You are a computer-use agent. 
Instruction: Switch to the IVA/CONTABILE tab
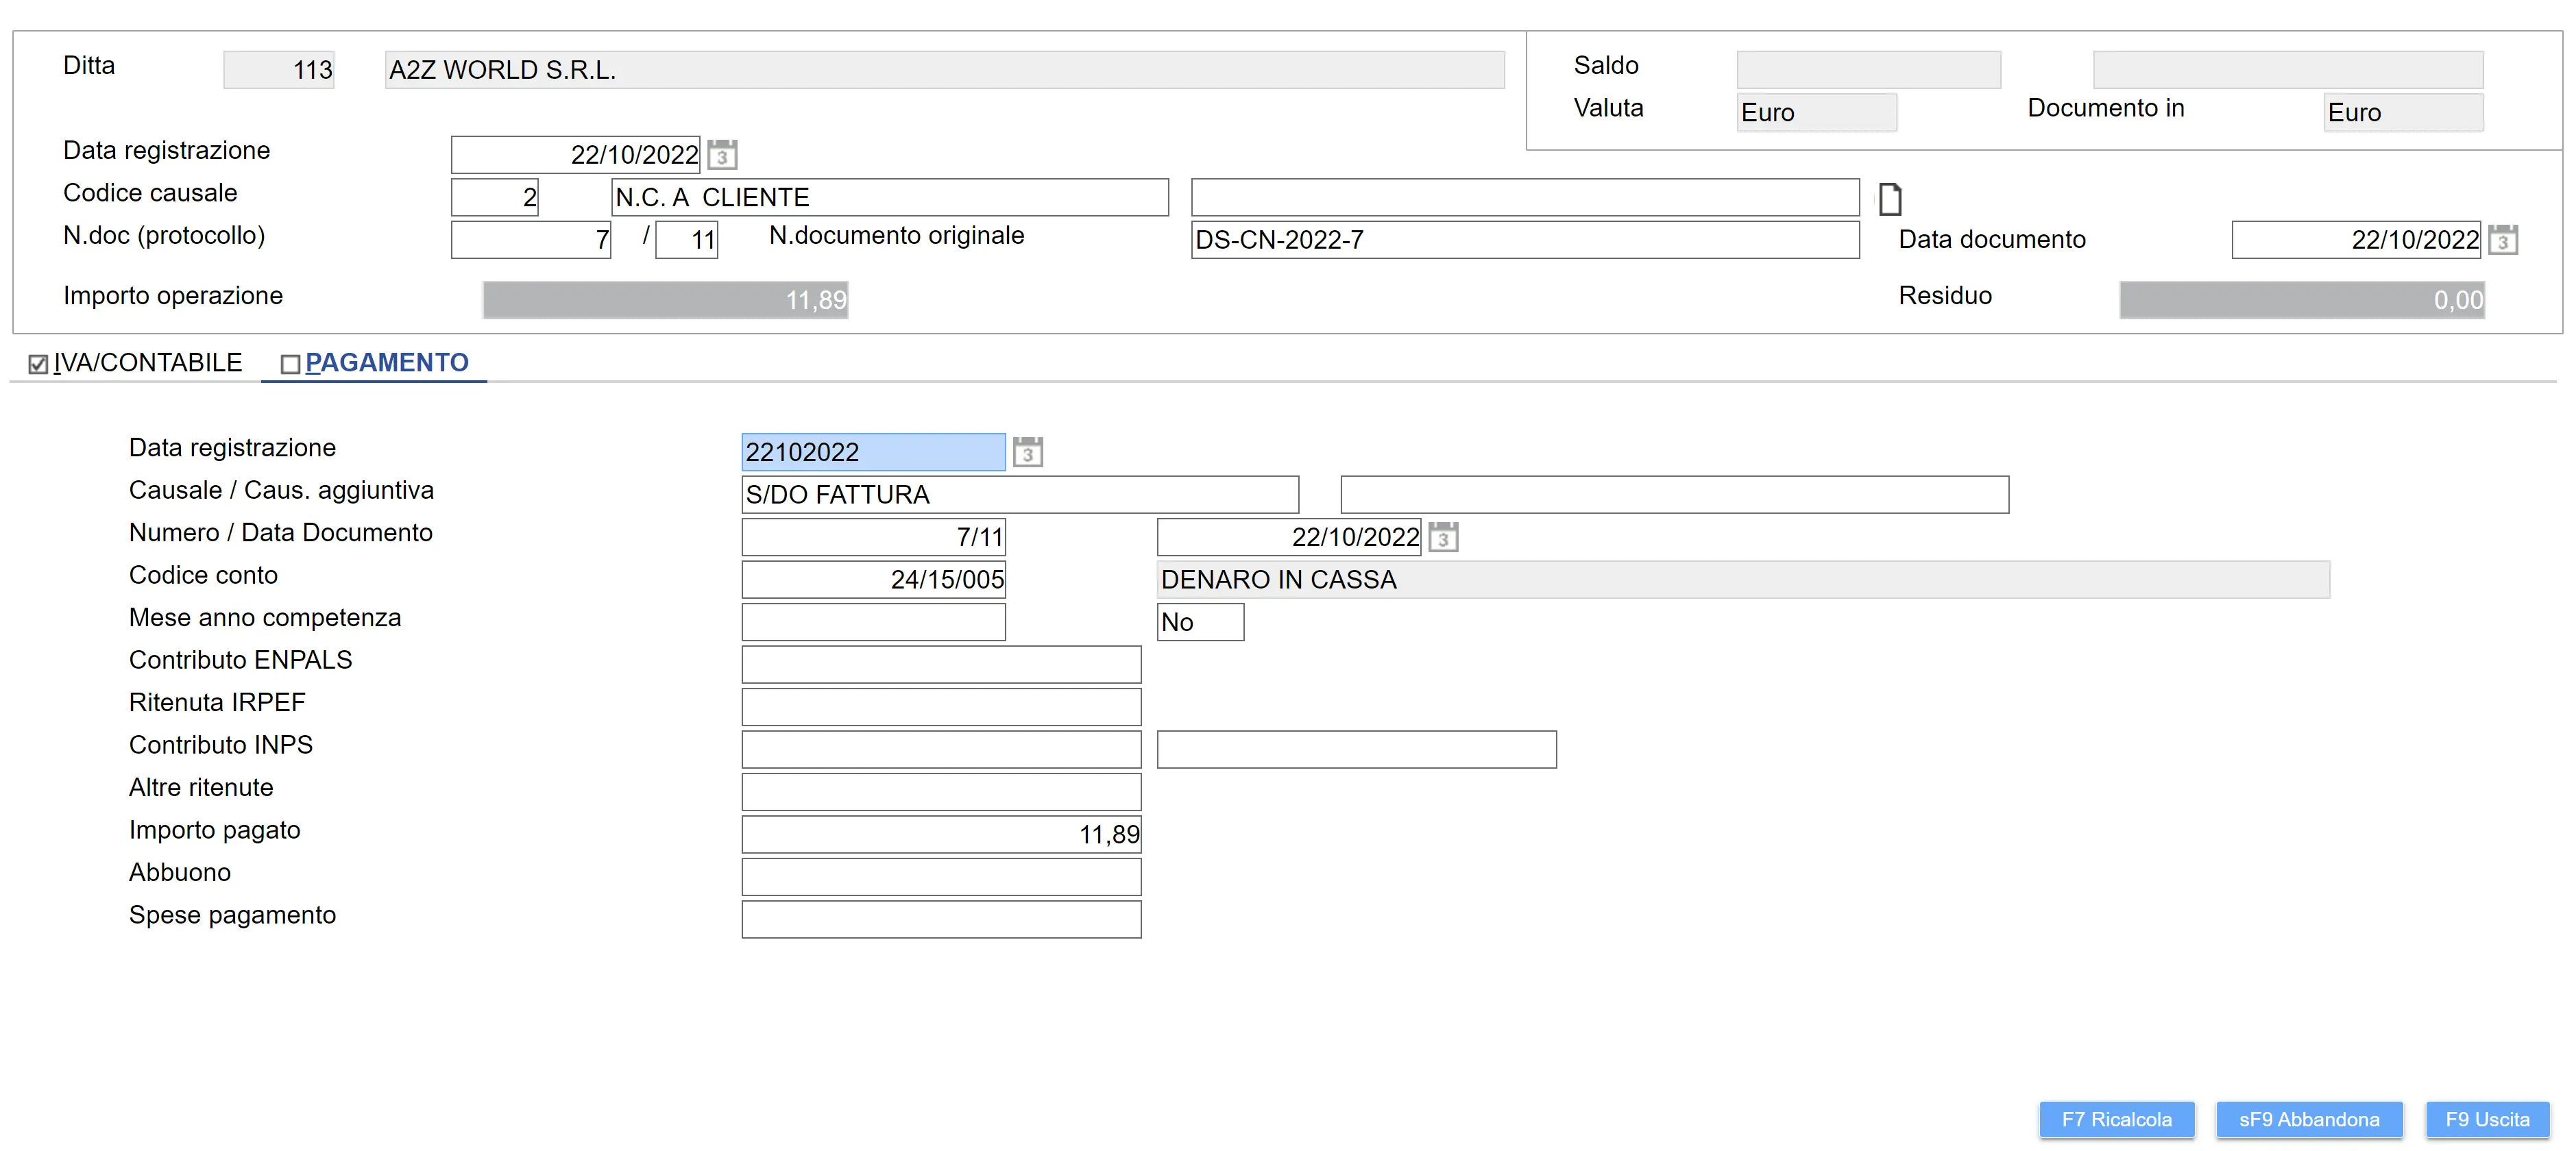click(148, 362)
